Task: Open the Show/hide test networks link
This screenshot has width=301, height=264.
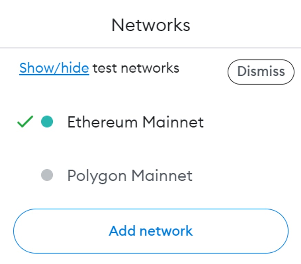Action: (54, 68)
